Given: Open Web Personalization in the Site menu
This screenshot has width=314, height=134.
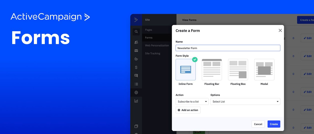Looking at the screenshot, I should (157, 45).
